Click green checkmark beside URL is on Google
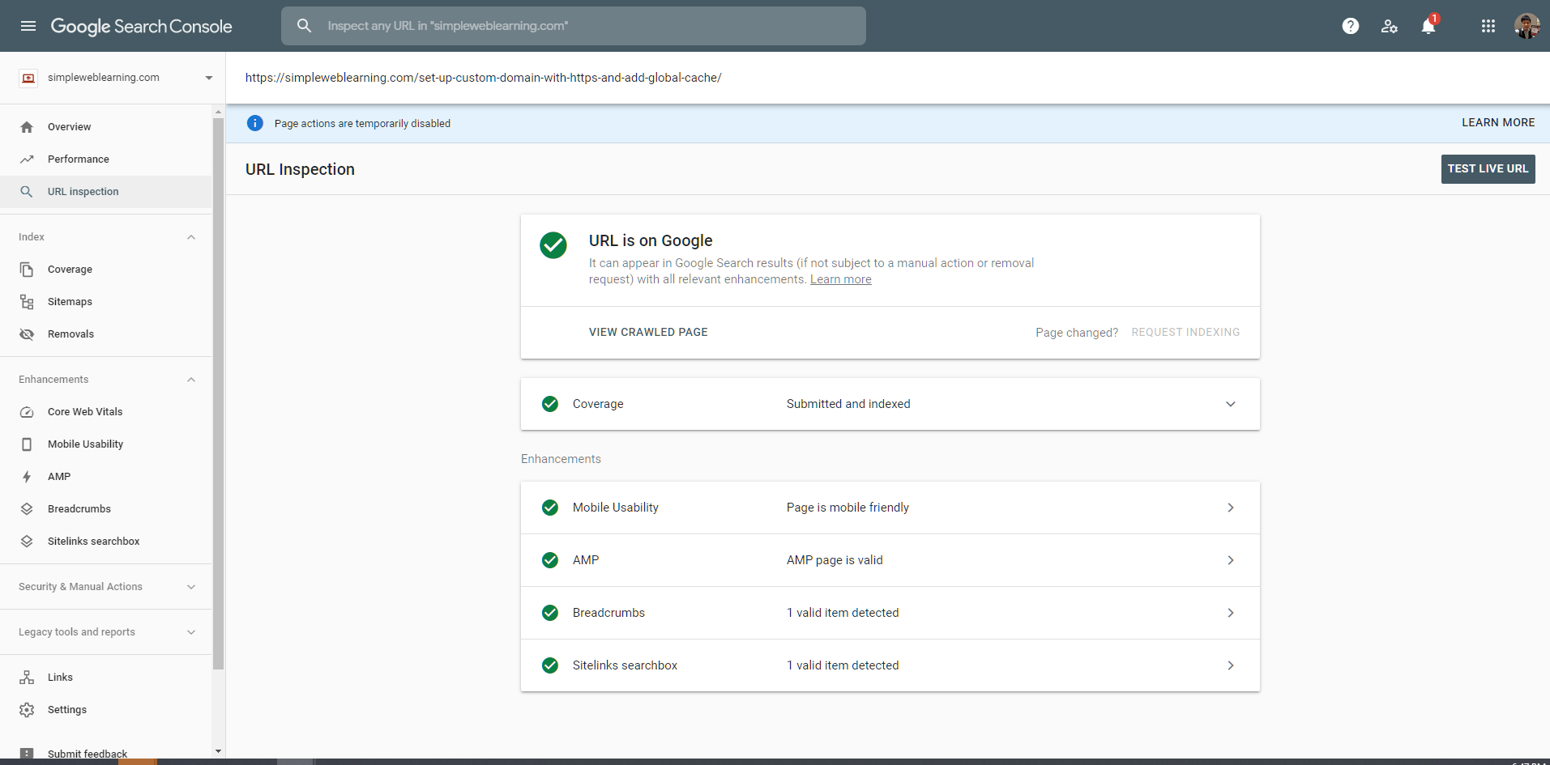Screen dimensions: 1550x765 [553, 245]
